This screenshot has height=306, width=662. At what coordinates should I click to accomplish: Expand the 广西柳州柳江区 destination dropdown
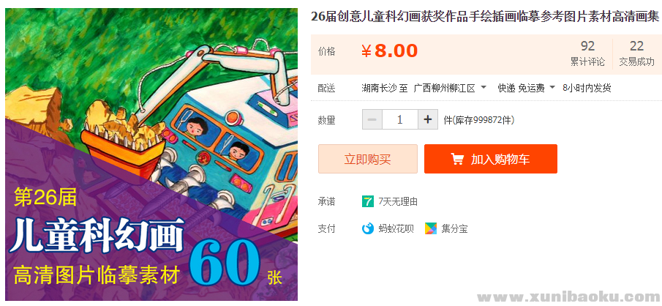pyautogui.click(x=450, y=89)
